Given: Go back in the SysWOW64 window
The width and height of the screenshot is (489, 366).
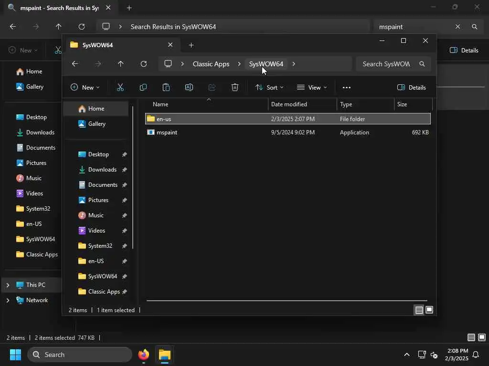Looking at the screenshot, I should coord(75,64).
